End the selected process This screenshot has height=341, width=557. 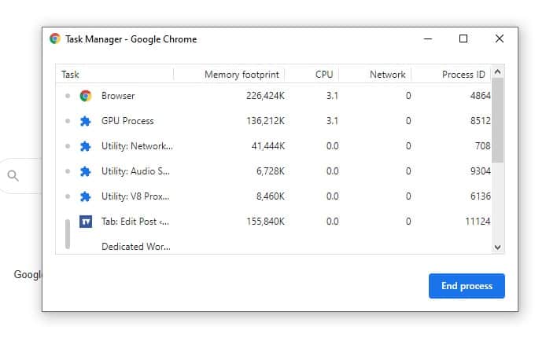click(467, 286)
